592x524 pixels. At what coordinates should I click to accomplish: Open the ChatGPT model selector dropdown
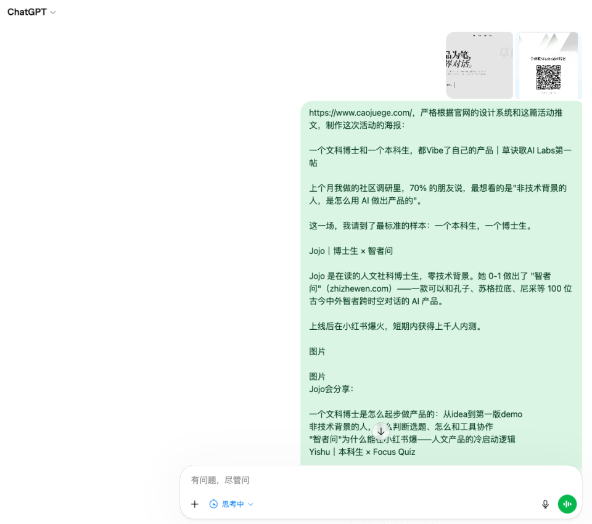pos(31,12)
